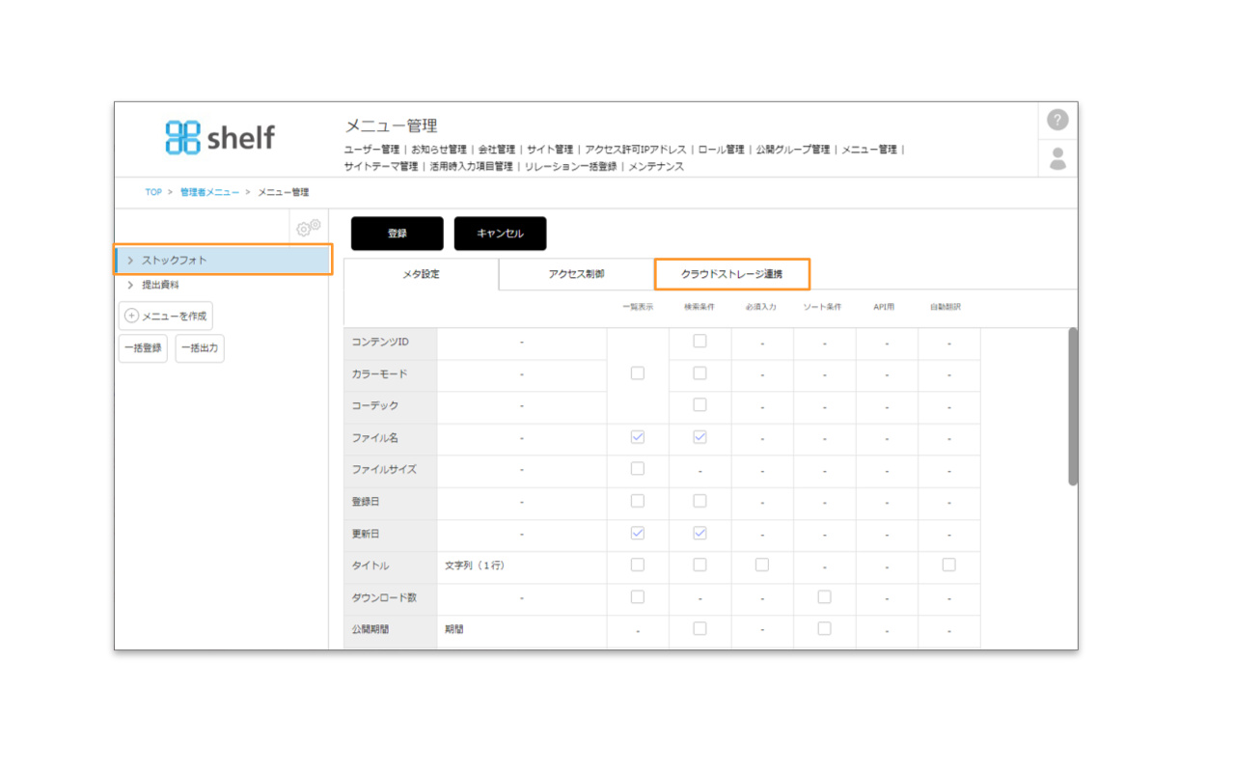Click the vertical scrollbar of meta table
This screenshot has height=772, width=1235.
(x=1073, y=406)
